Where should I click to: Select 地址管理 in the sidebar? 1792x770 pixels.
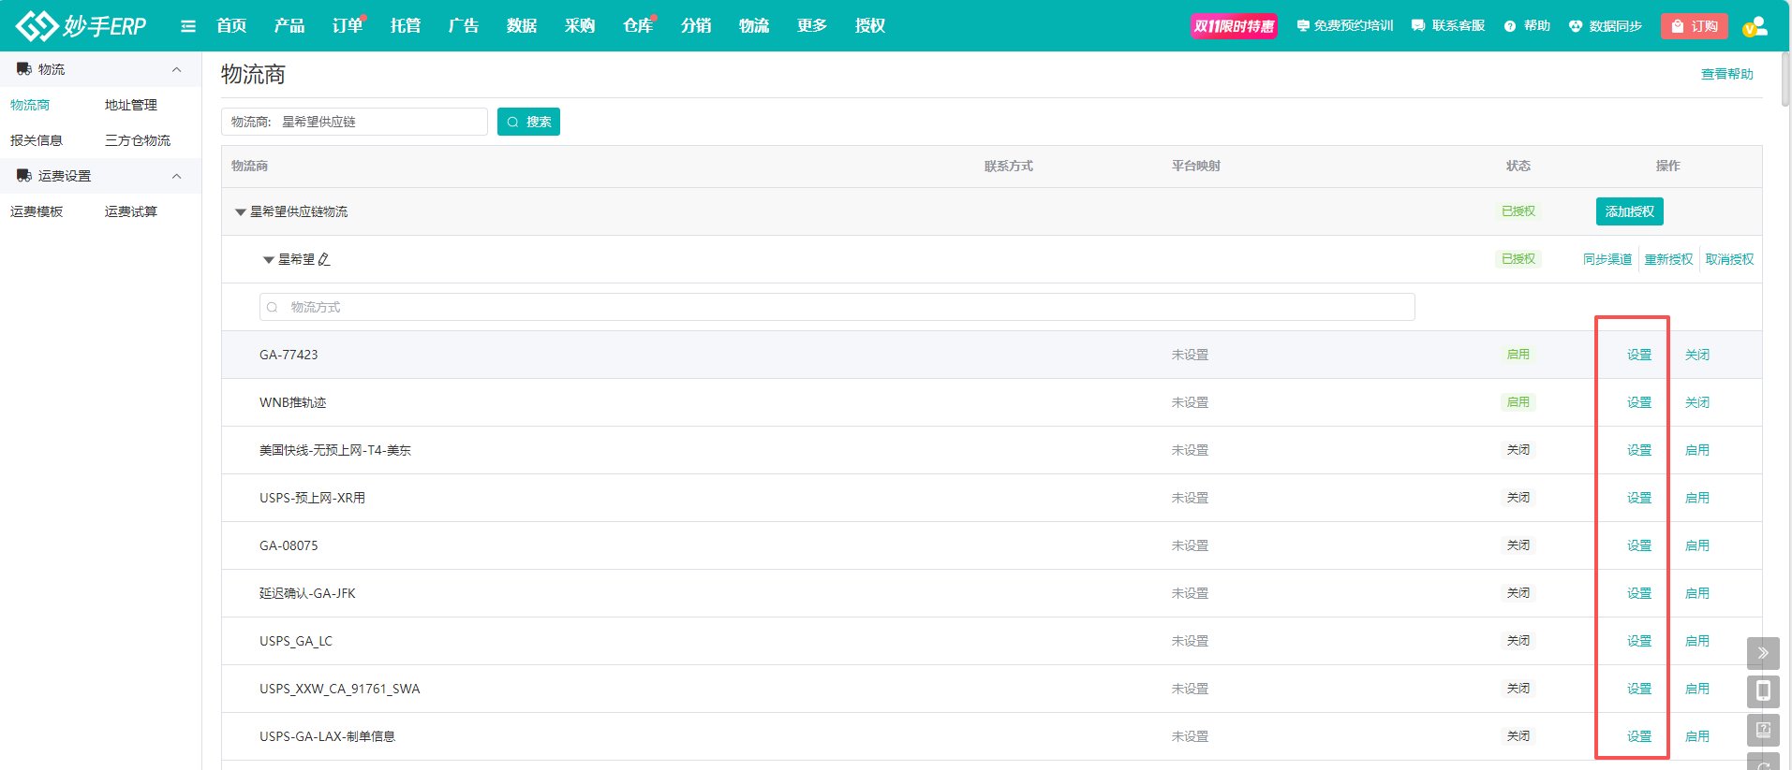131,105
